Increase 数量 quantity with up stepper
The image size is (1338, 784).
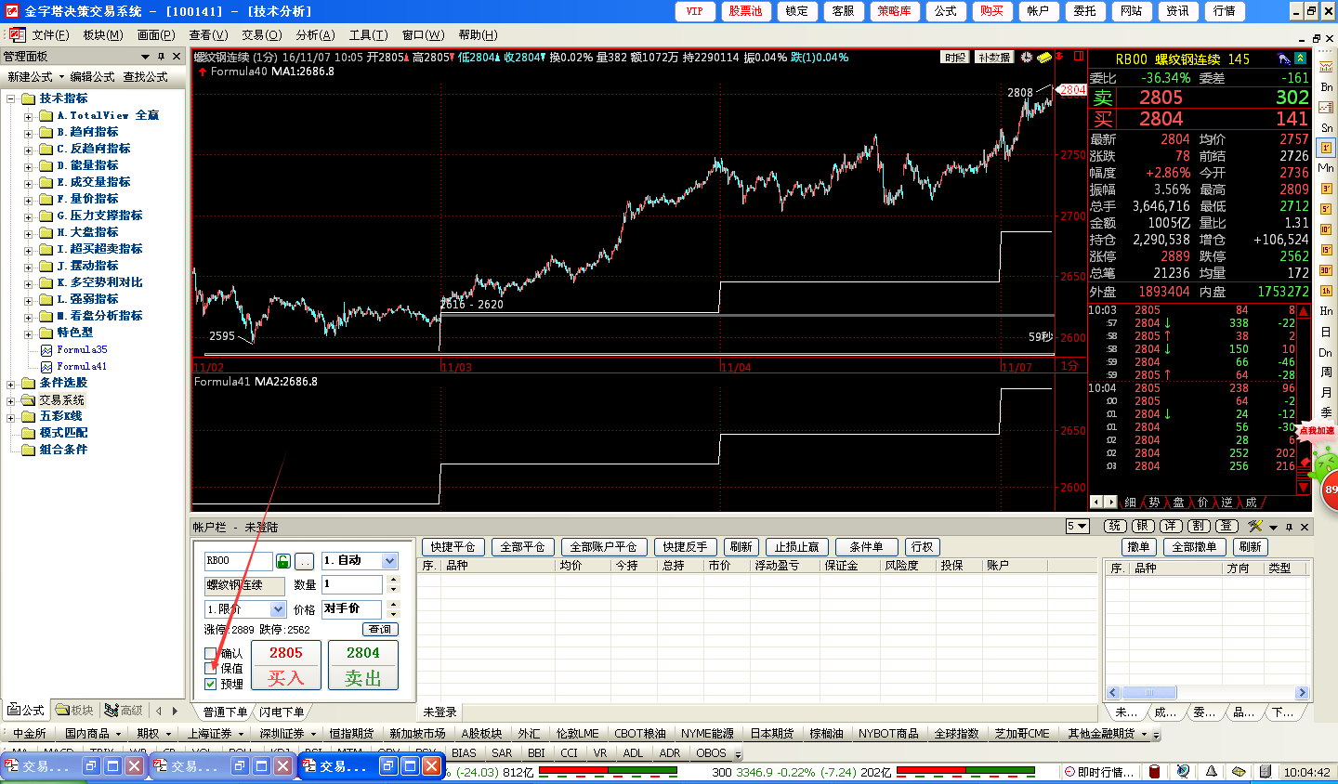tap(393, 581)
